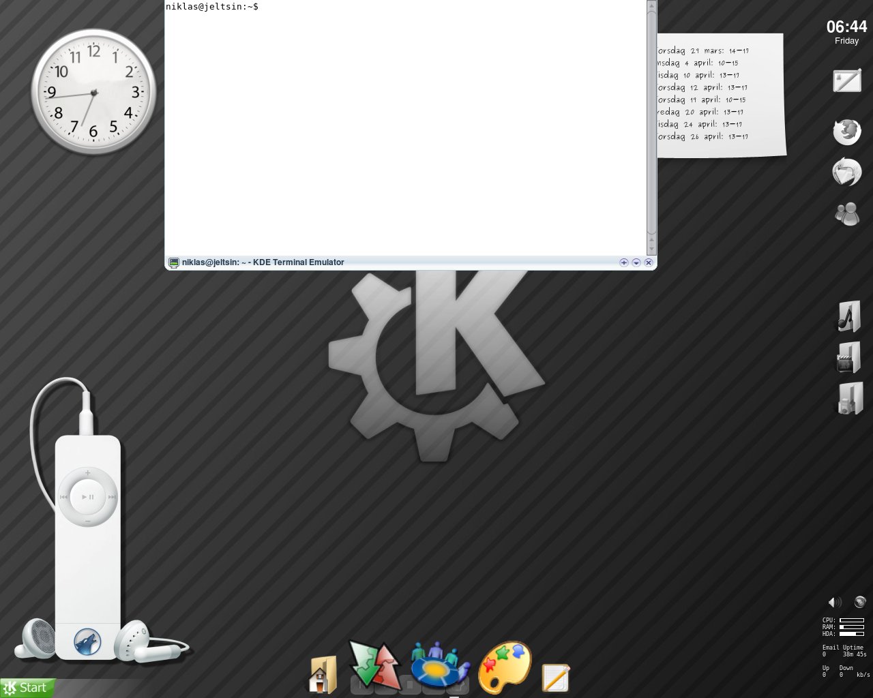Click the globe network icon
The image size is (873, 698).
[860, 602]
